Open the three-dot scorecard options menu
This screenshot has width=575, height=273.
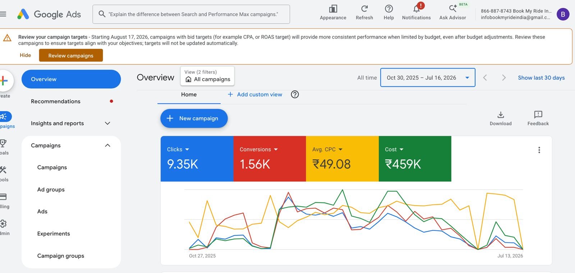coord(539,150)
